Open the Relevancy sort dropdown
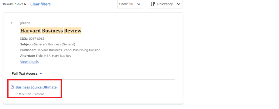Screen dimensions: 279x109 point(166,4)
